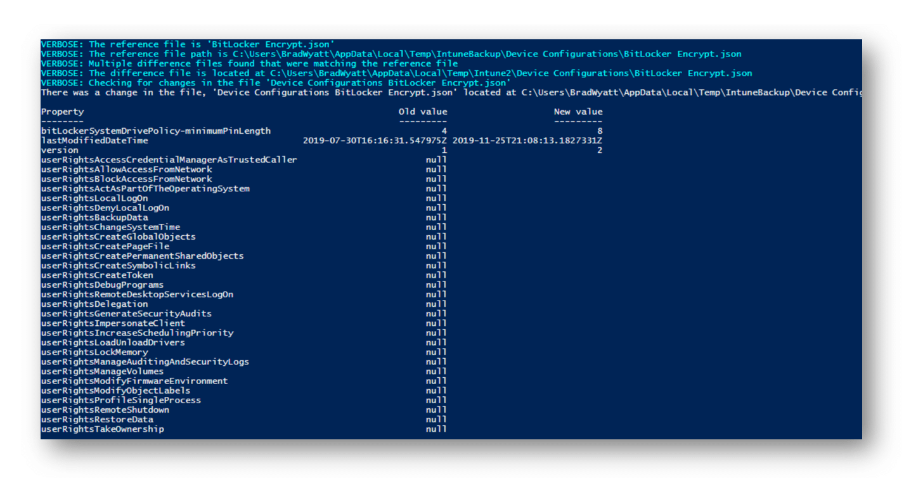
Task: Click the lastModifiedDateTime property name
Action: click(x=94, y=140)
